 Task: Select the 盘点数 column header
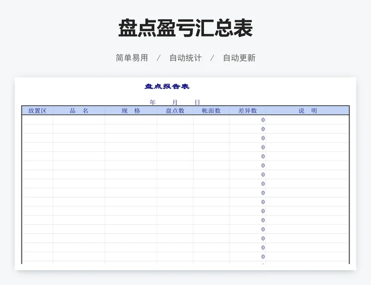(x=175, y=111)
